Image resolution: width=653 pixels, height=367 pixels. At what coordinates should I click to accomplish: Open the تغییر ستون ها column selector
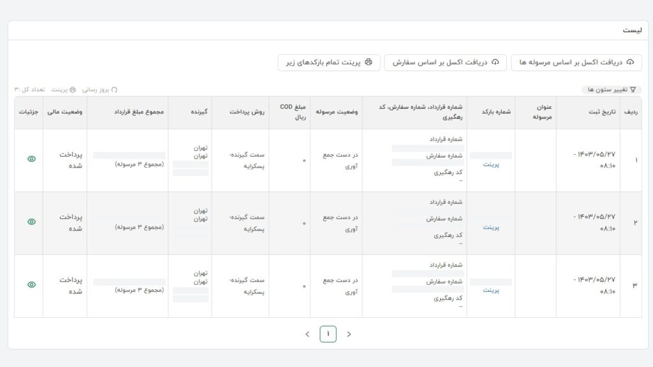coord(607,90)
